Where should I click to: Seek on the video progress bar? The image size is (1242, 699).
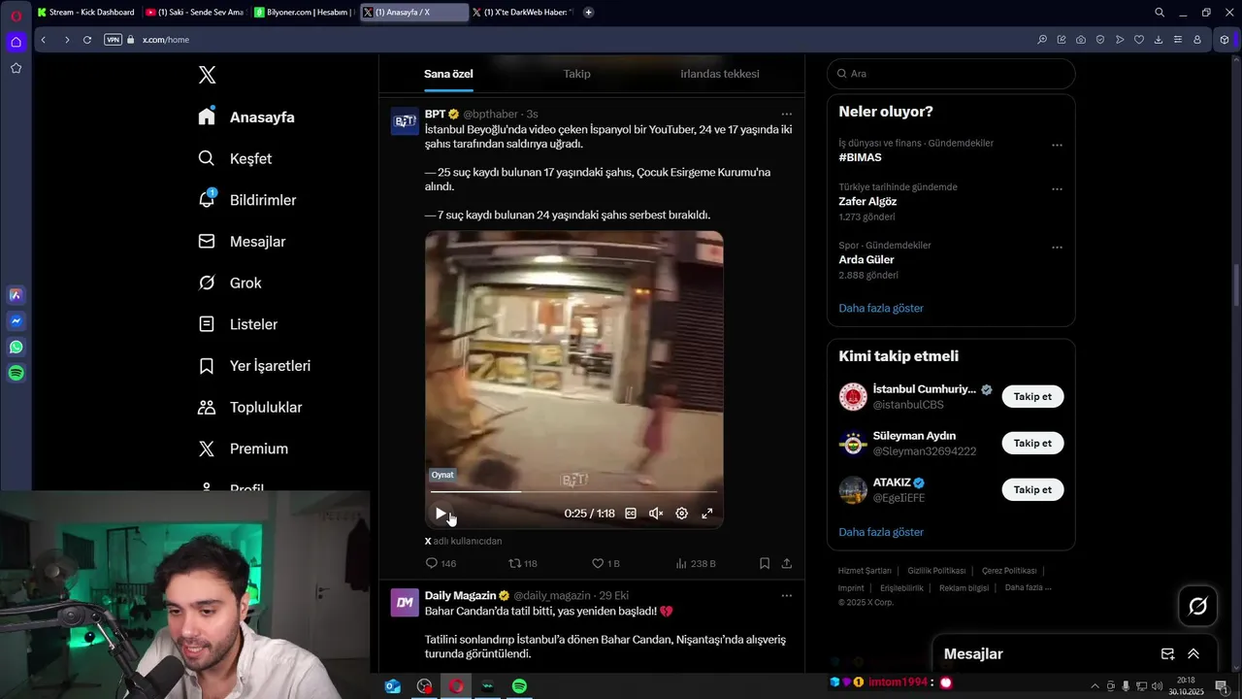pyautogui.click(x=573, y=491)
